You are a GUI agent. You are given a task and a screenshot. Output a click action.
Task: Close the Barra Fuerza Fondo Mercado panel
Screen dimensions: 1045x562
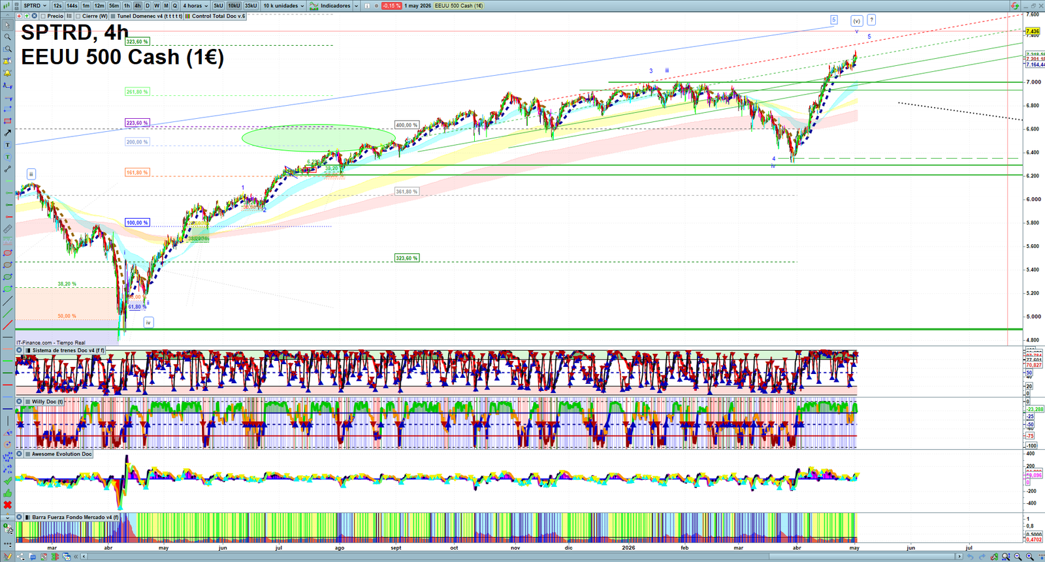coord(20,517)
